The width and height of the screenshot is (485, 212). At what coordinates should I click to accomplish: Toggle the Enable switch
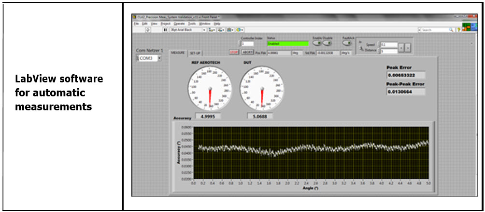point(317,43)
